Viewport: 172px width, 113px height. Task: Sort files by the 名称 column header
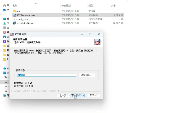point(15,6)
